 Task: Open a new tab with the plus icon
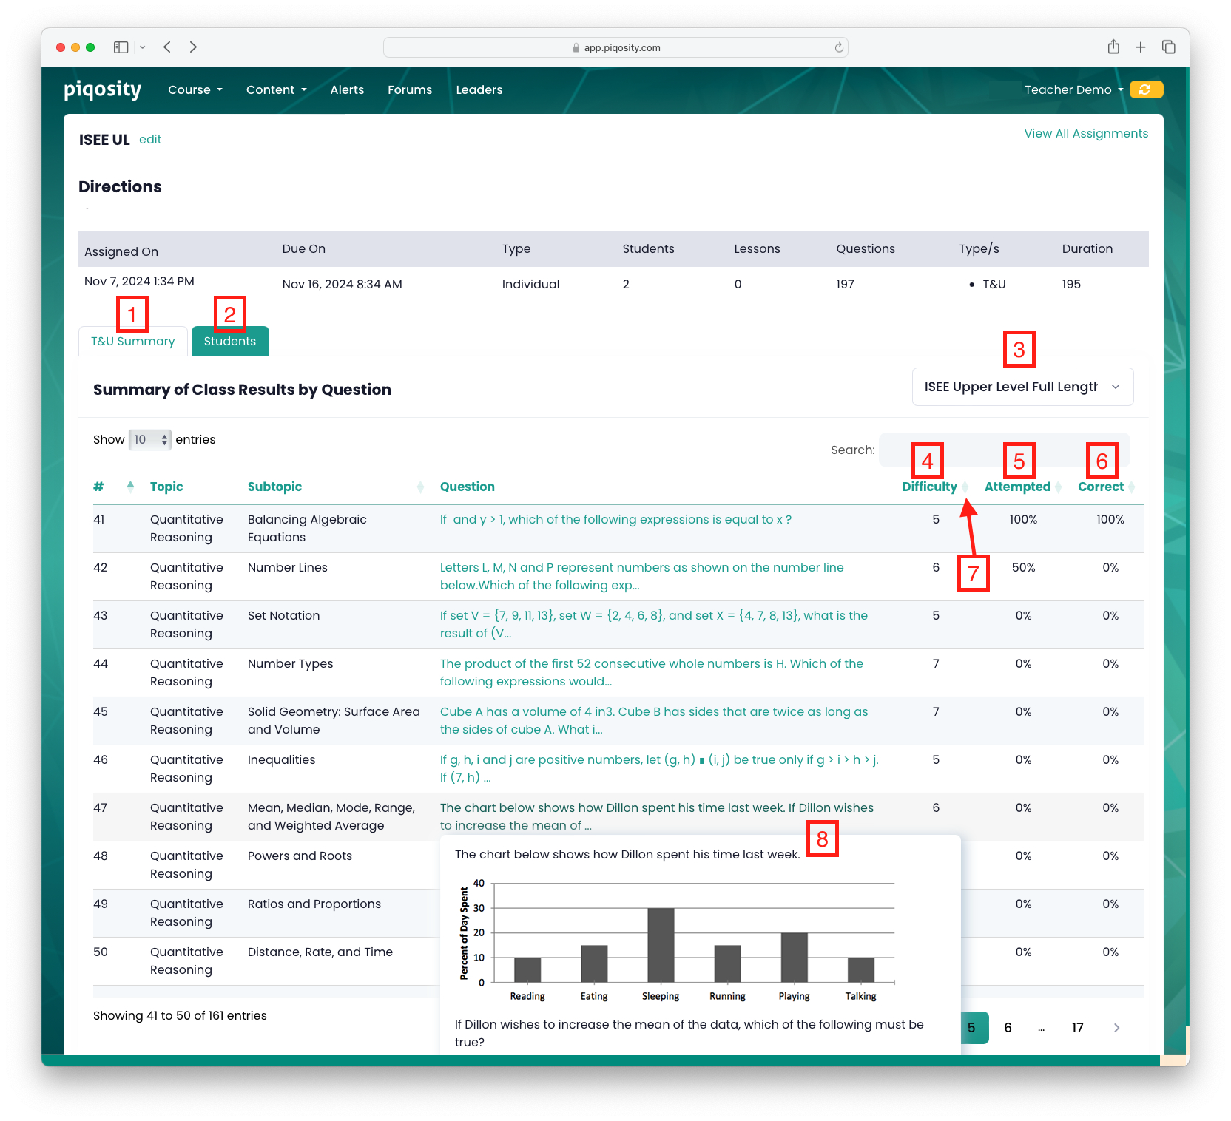click(x=1141, y=47)
